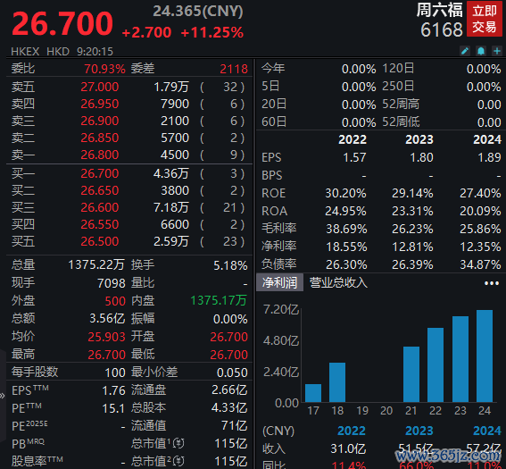Click the 周六福 stock name
The image size is (506, 469).
click(440, 10)
